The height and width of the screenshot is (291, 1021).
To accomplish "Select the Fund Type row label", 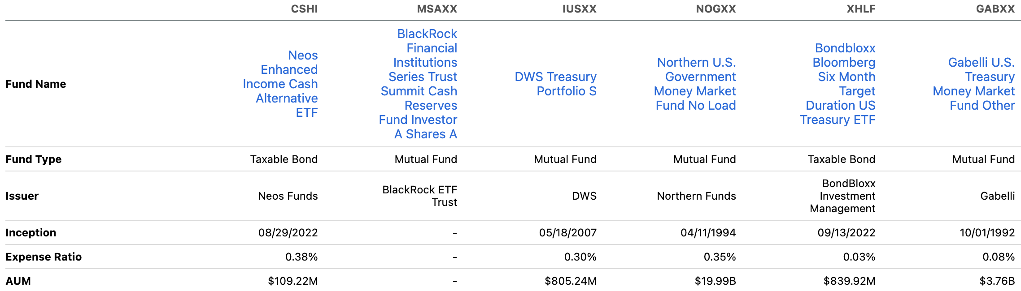I will click(x=34, y=159).
